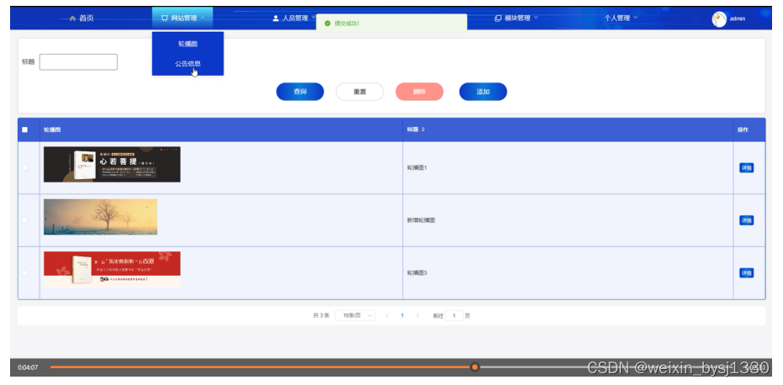Click the 轮播图3 title cell
Screen dimensions: 783x385
417,273
